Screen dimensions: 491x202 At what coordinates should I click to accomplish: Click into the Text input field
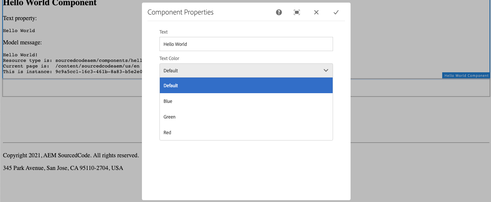coord(246,44)
